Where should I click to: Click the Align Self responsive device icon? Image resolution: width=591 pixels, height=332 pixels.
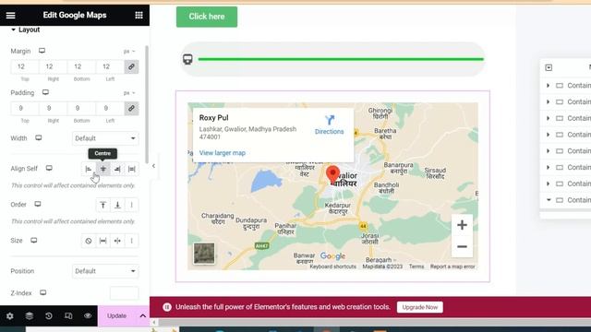point(49,168)
